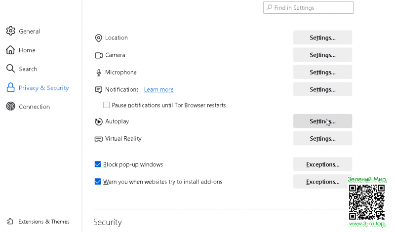Click the General gear icon in sidebar
Image resolution: width=395 pixels, height=232 pixels.
pos(10,31)
